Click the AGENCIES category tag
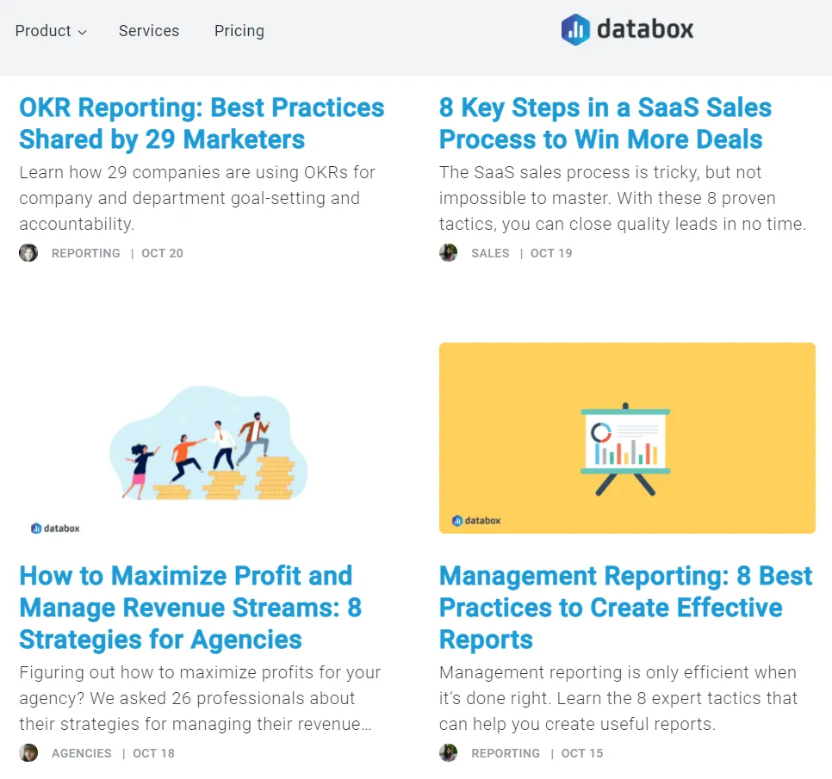This screenshot has height=779, width=832. pyautogui.click(x=81, y=752)
